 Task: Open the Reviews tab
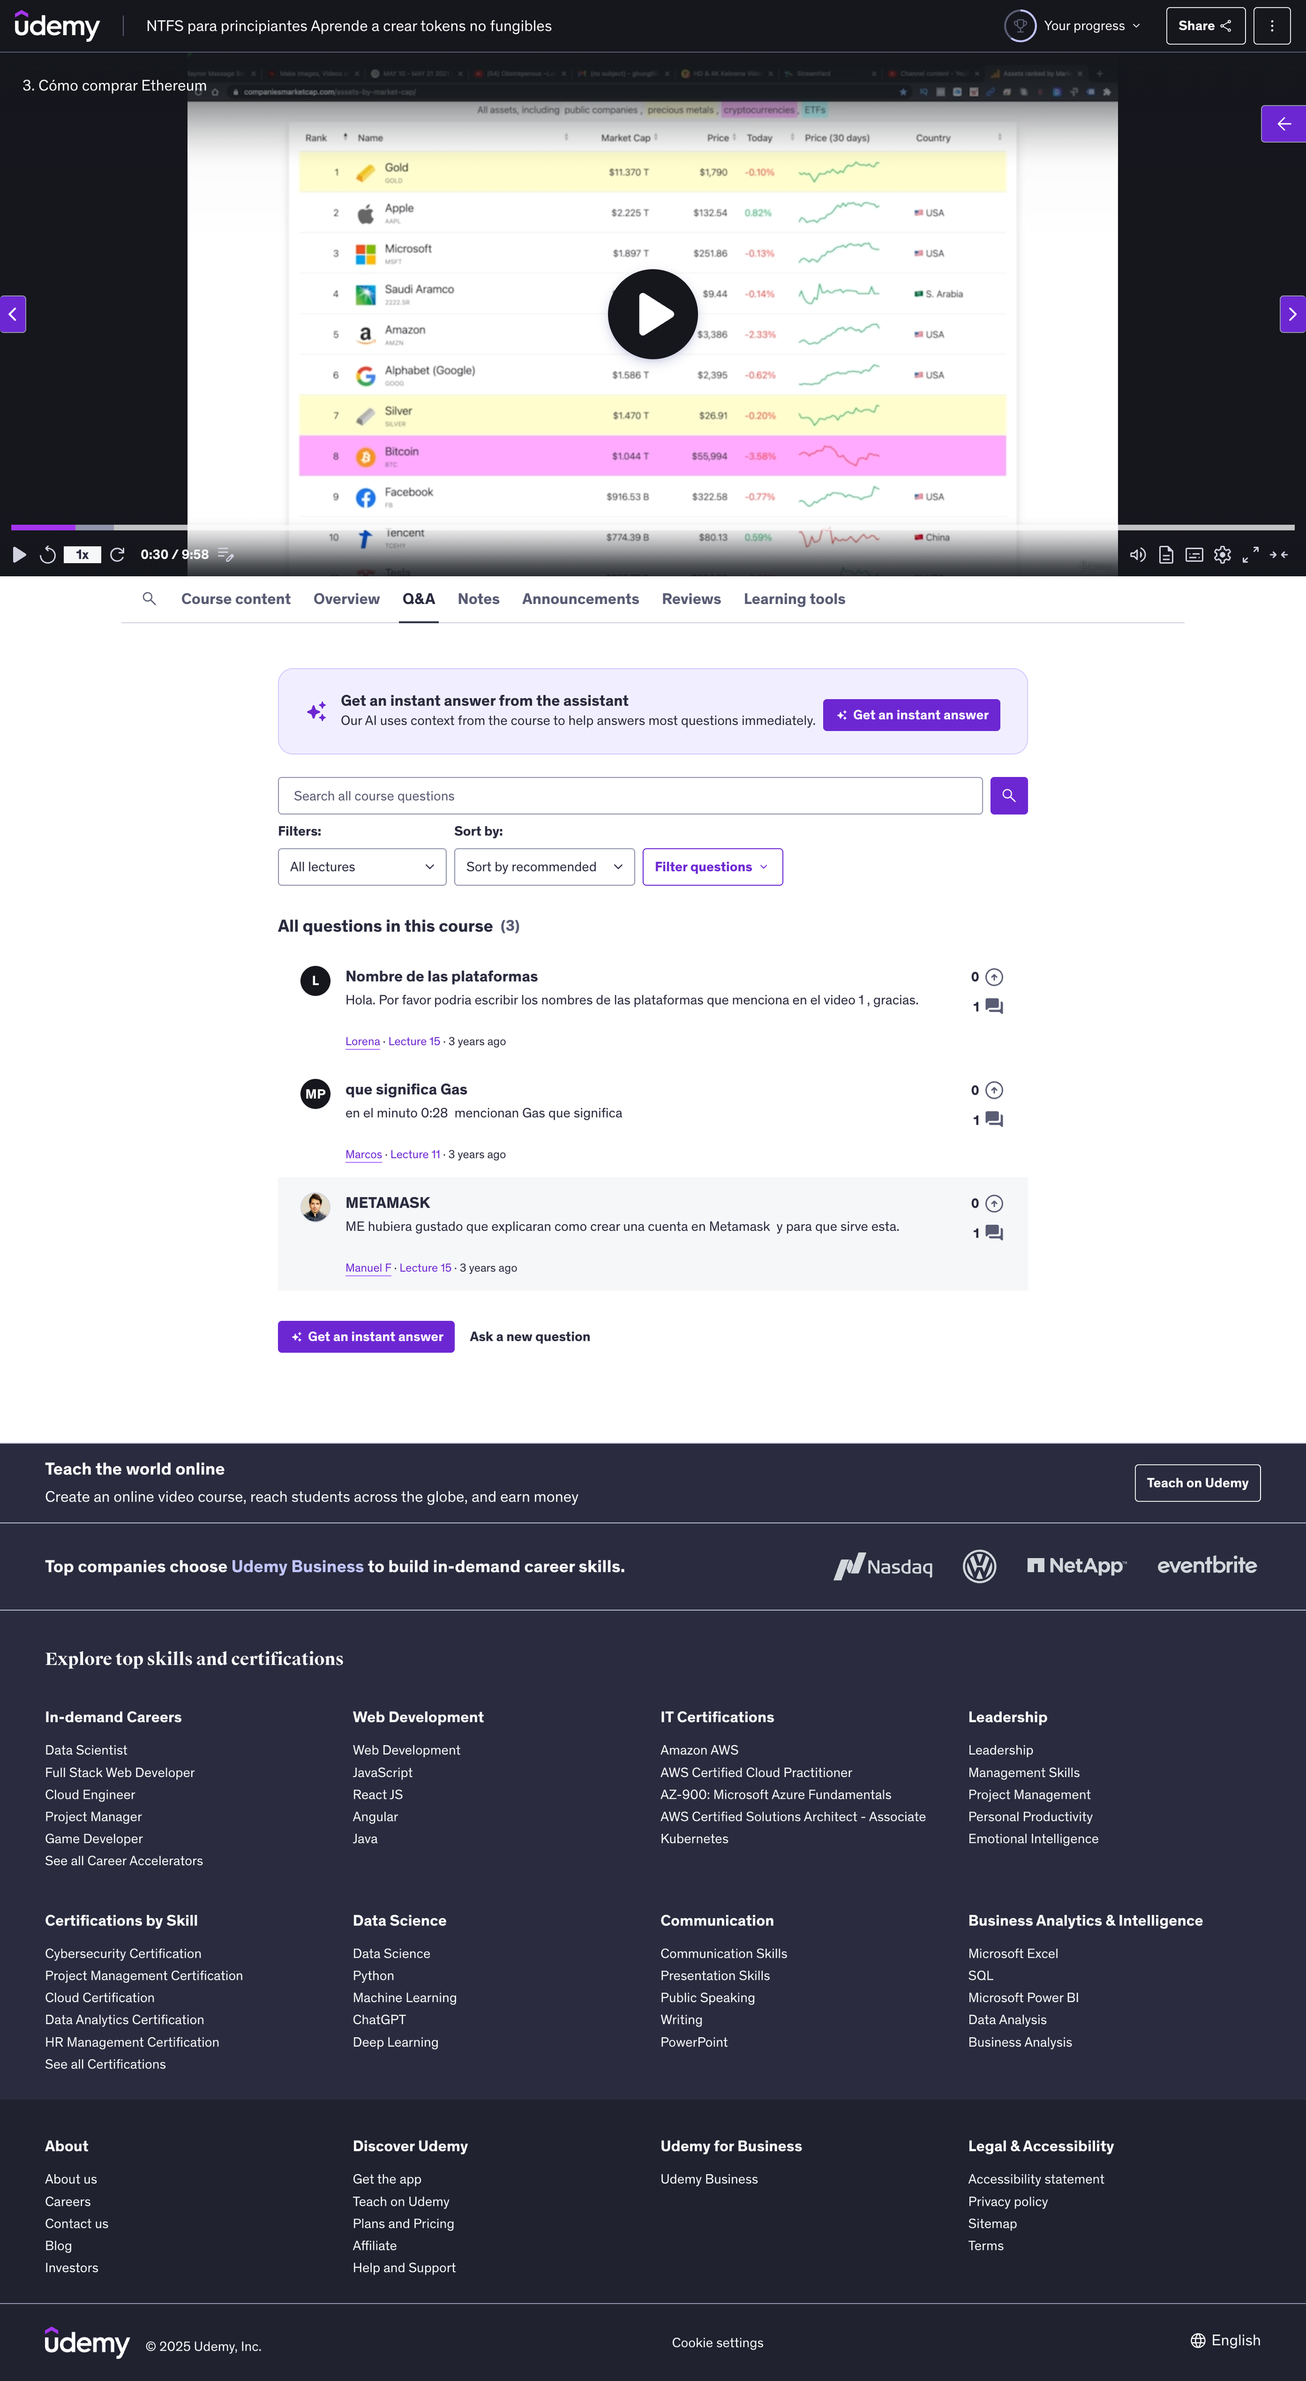(x=691, y=599)
